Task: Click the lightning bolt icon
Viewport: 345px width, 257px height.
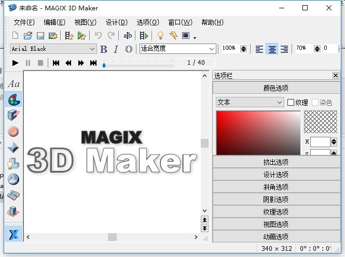Action: pos(173,35)
